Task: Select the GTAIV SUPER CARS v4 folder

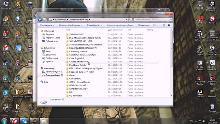Action: [79, 89]
